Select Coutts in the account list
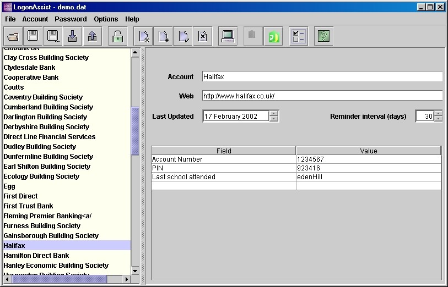This screenshot has height=287, width=448. coord(67,87)
